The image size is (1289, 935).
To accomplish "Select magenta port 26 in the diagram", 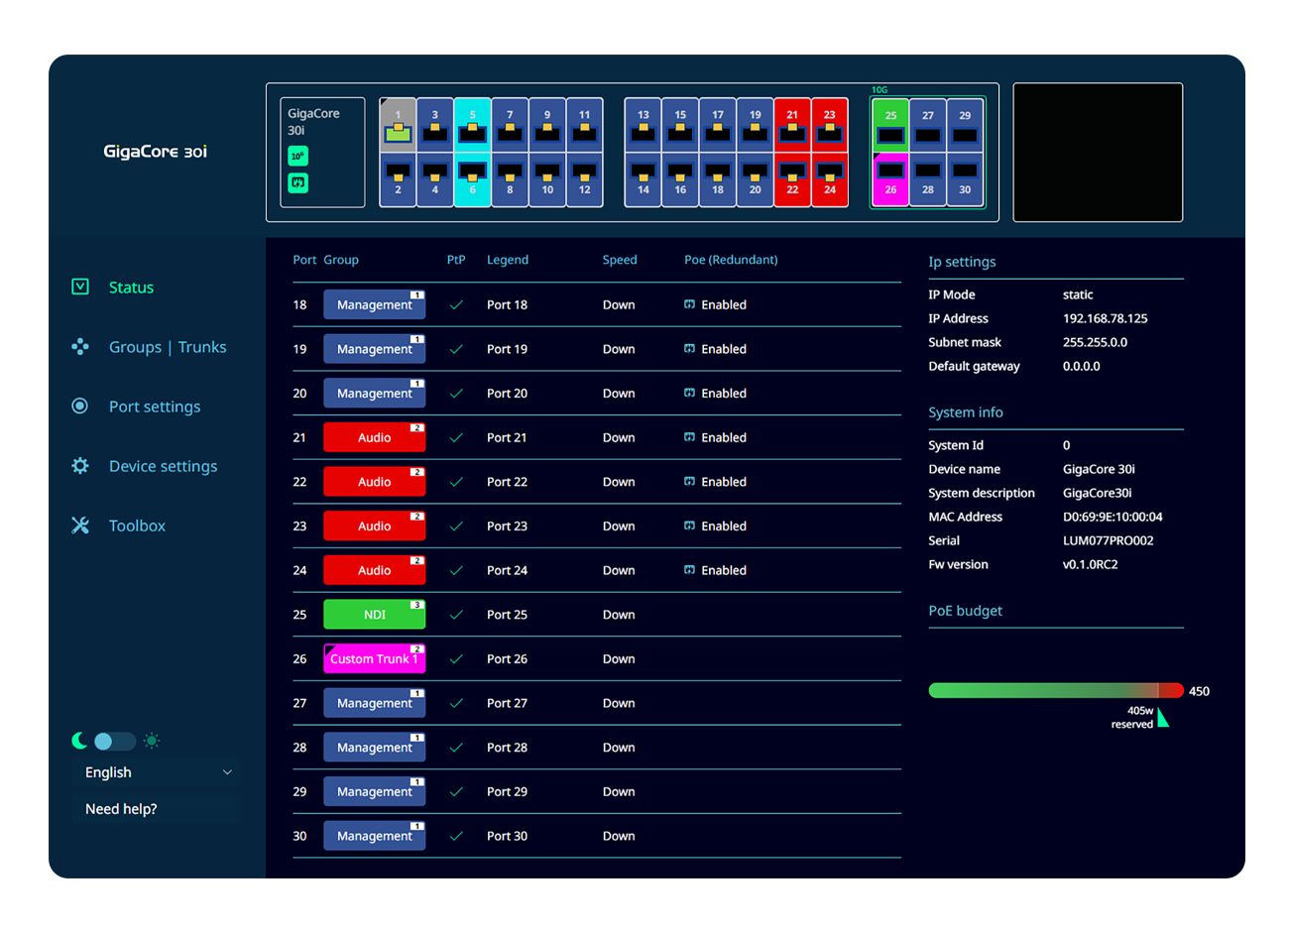I will [890, 179].
